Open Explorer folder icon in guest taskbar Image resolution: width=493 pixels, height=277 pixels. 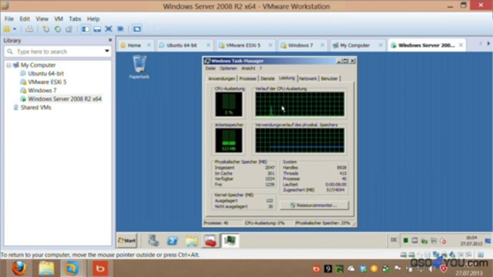(x=192, y=240)
